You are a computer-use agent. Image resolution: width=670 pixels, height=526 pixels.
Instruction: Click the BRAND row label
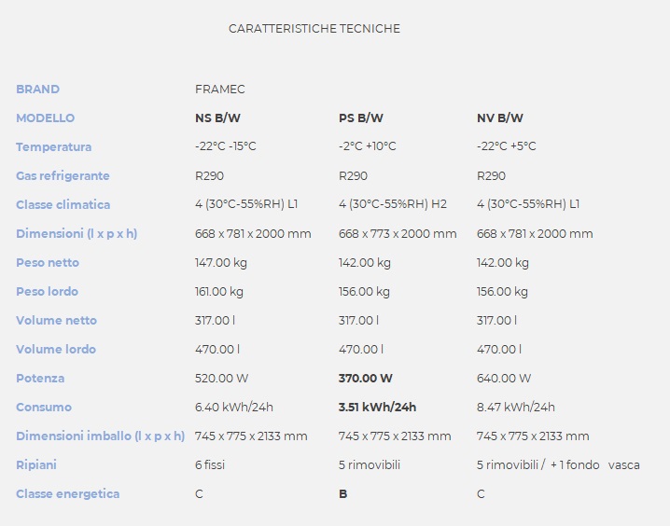(37, 90)
